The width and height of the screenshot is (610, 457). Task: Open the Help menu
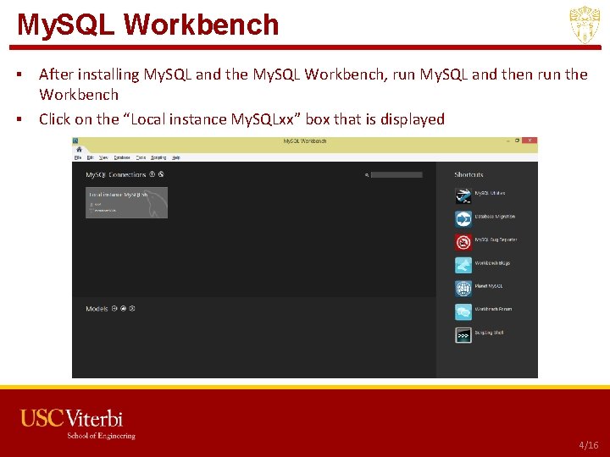coord(176,157)
